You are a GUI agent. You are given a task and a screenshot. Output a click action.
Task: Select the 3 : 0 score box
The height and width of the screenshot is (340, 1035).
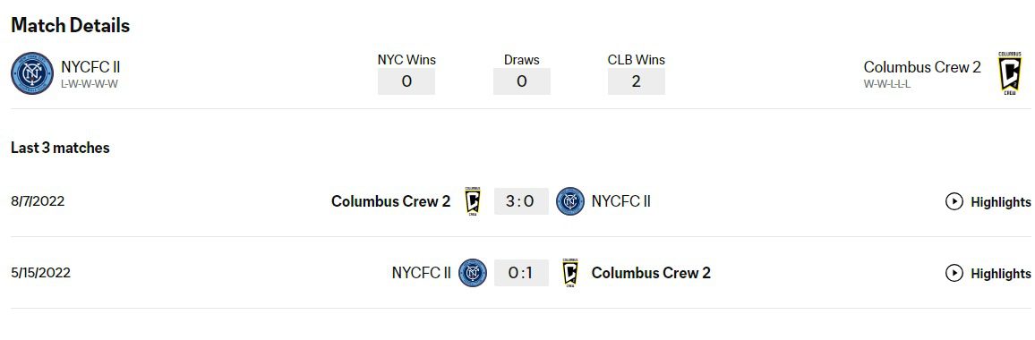pyautogui.click(x=521, y=201)
